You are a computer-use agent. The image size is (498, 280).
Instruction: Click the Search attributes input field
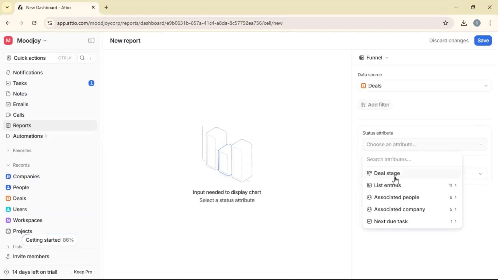pos(412,159)
